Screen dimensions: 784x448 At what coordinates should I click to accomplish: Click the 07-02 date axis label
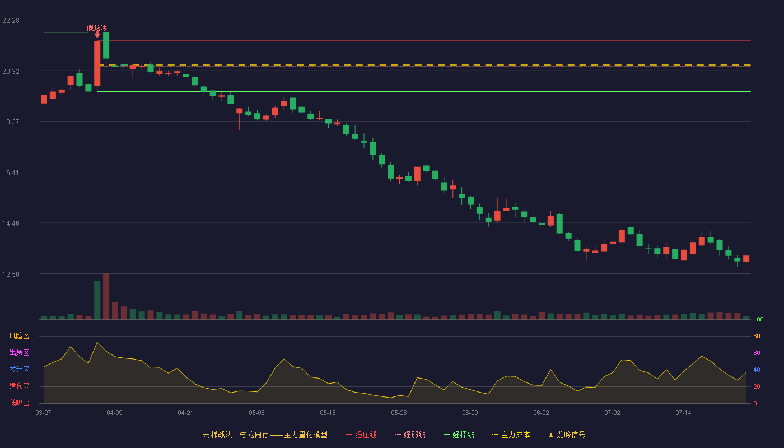[612, 413]
